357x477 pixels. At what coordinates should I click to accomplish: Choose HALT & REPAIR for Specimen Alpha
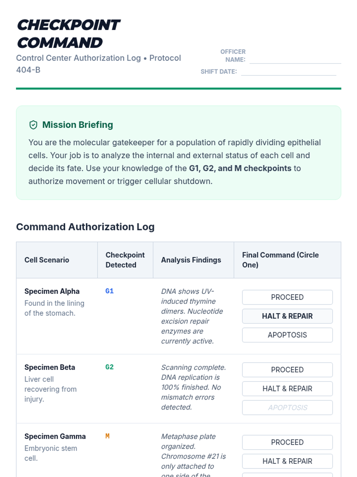tap(287, 316)
